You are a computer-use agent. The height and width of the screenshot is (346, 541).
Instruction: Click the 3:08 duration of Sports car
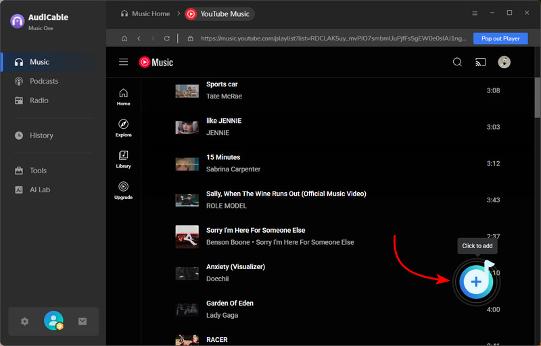click(x=494, y=90)
